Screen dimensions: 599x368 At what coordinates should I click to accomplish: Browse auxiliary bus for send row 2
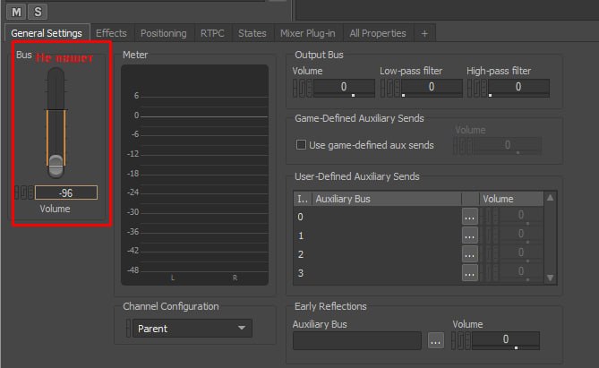pos(470,254)
